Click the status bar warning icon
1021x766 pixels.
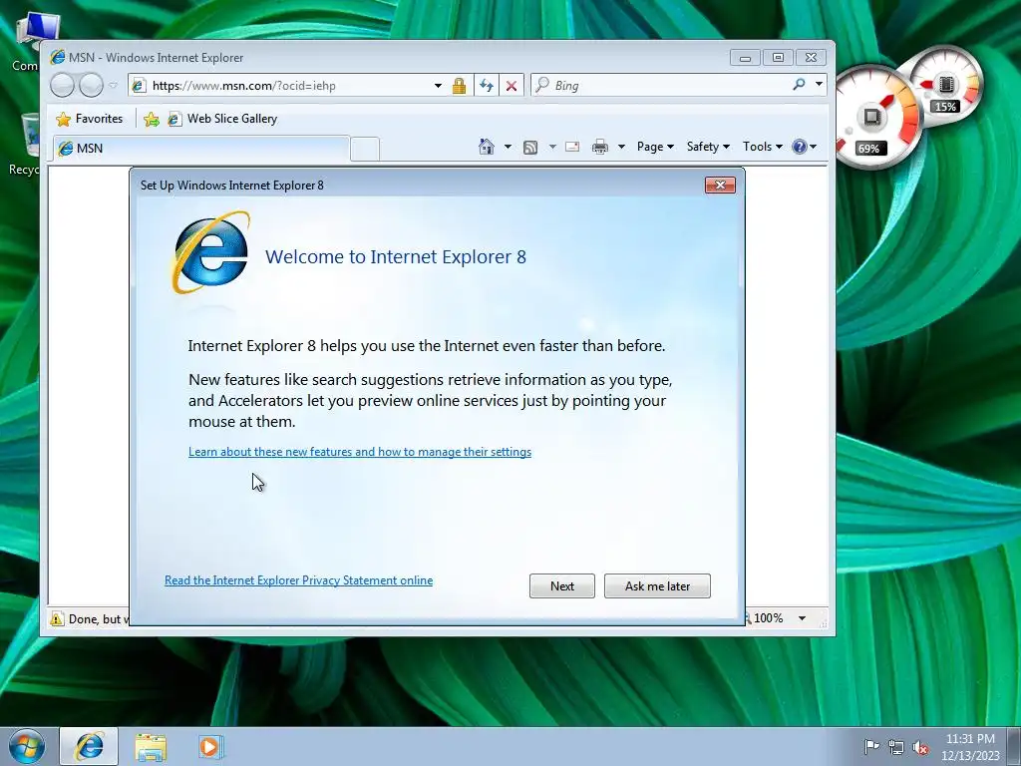(x=57, y=618)
